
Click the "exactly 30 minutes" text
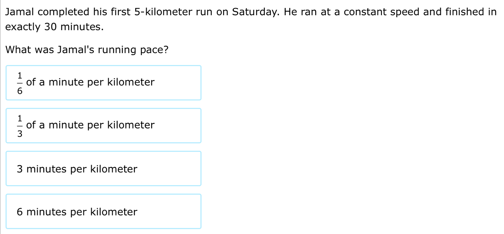point(54,27)
